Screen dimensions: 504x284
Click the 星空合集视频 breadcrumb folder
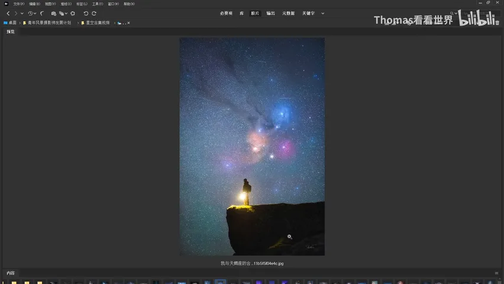[x=95, y=23]
